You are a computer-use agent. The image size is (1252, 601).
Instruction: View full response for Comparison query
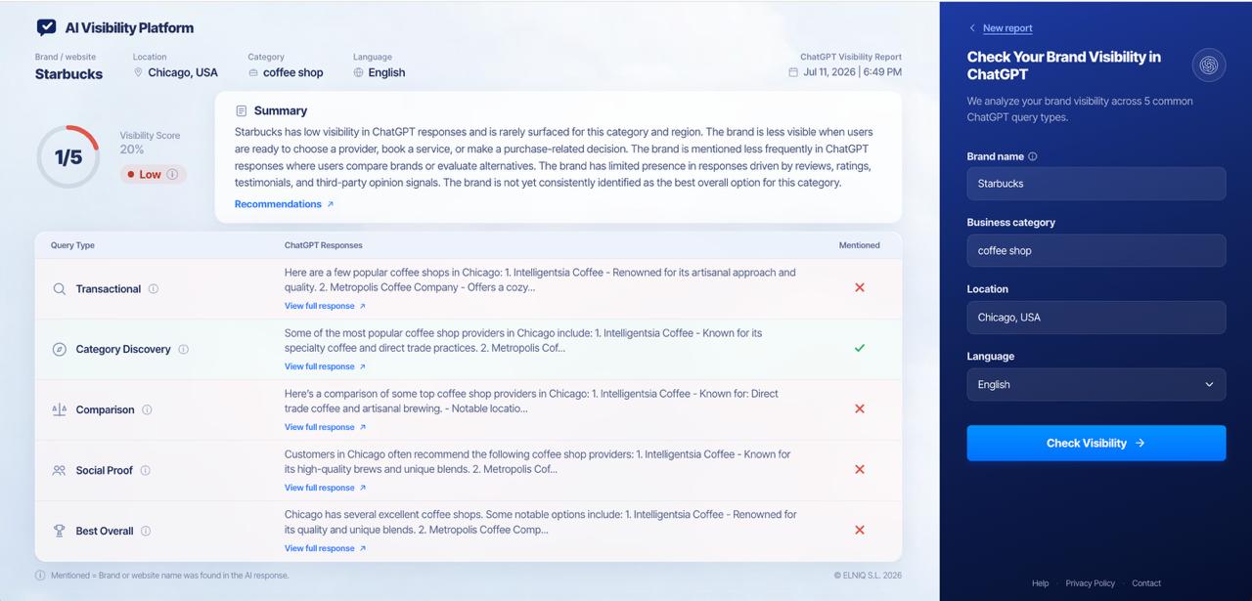coord(325,427)
